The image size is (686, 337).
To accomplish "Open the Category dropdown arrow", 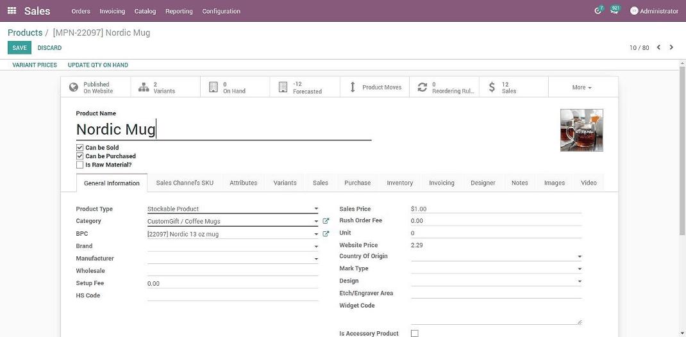I will [316, 222].
